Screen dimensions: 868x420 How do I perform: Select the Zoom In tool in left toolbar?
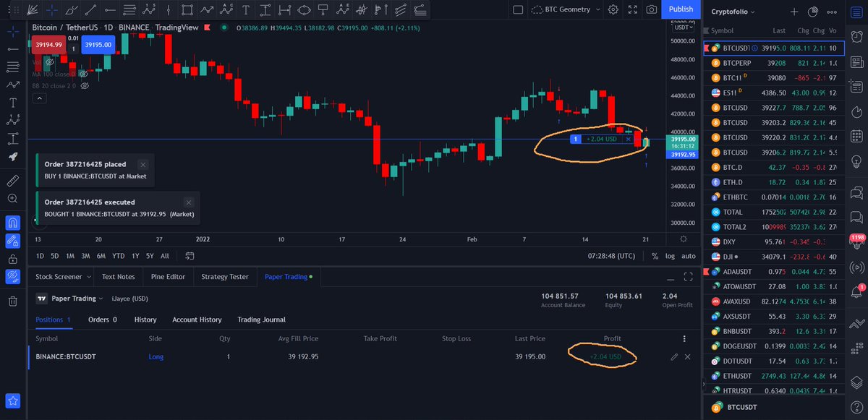coord(12,198)
